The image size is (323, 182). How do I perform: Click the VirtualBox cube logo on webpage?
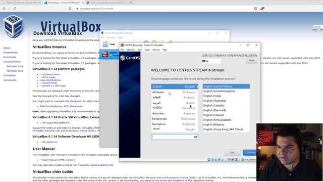pyautogui.click(x=13, y=26)
